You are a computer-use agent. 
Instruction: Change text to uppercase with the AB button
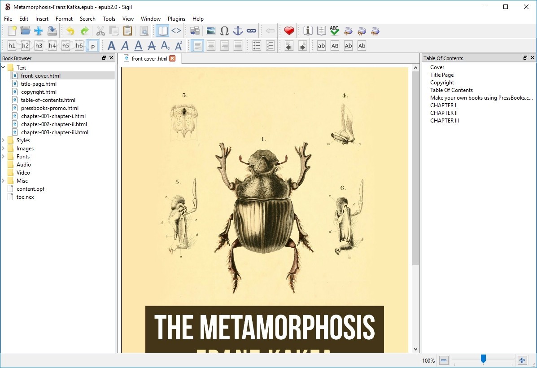335,46
